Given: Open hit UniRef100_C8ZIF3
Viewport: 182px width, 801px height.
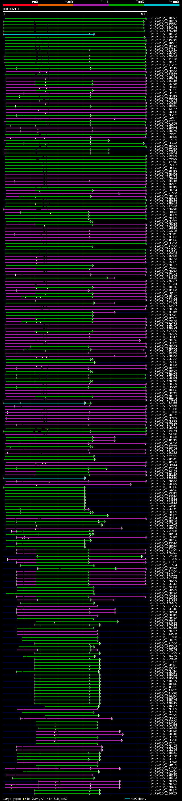Looking at the screenshot, I should point(163,140).
